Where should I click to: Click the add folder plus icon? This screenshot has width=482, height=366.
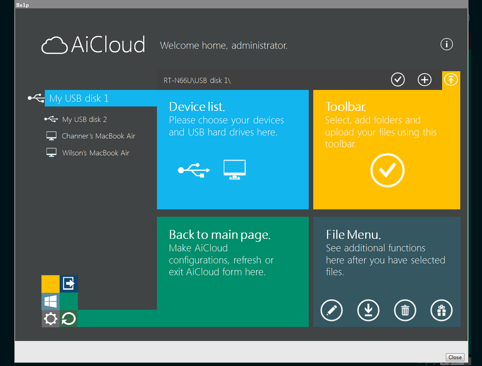coord(424,79)
